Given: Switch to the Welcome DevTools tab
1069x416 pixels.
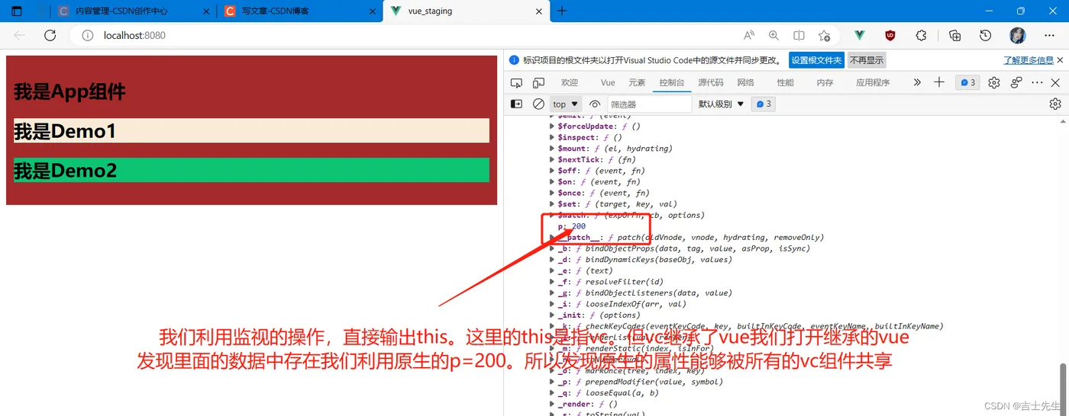Looking at the screenshot, I should 570,82.
